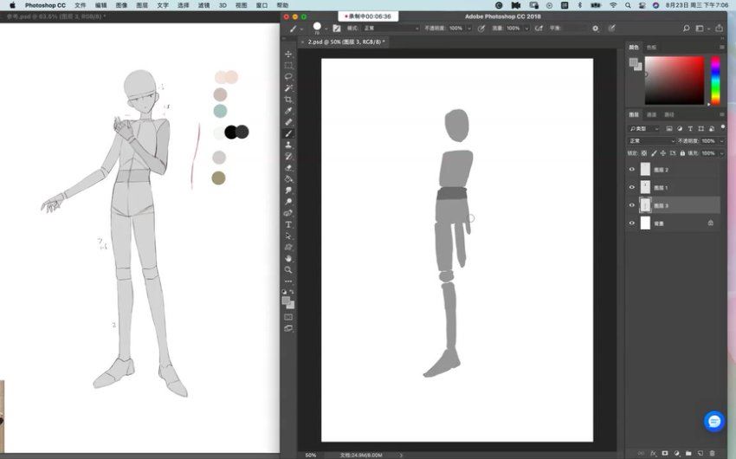The height and width of the screenshot is (459, 736).
Task: Open the layer filter type dropdown
Action: pos(644,128)
